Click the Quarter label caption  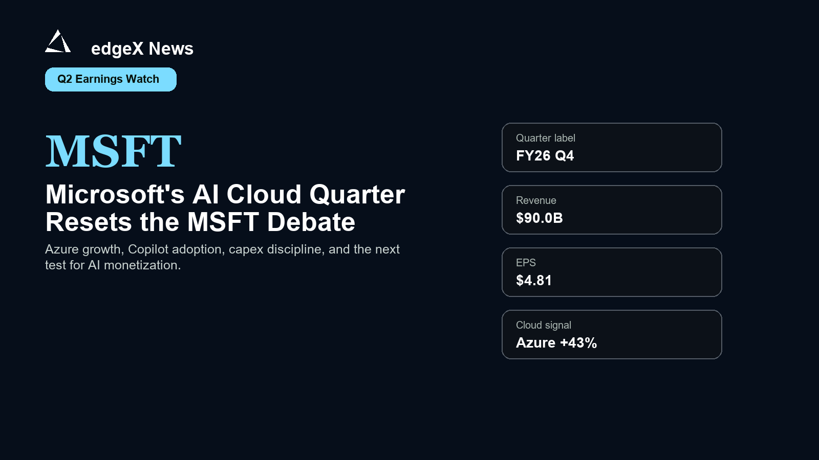(546, 138)
